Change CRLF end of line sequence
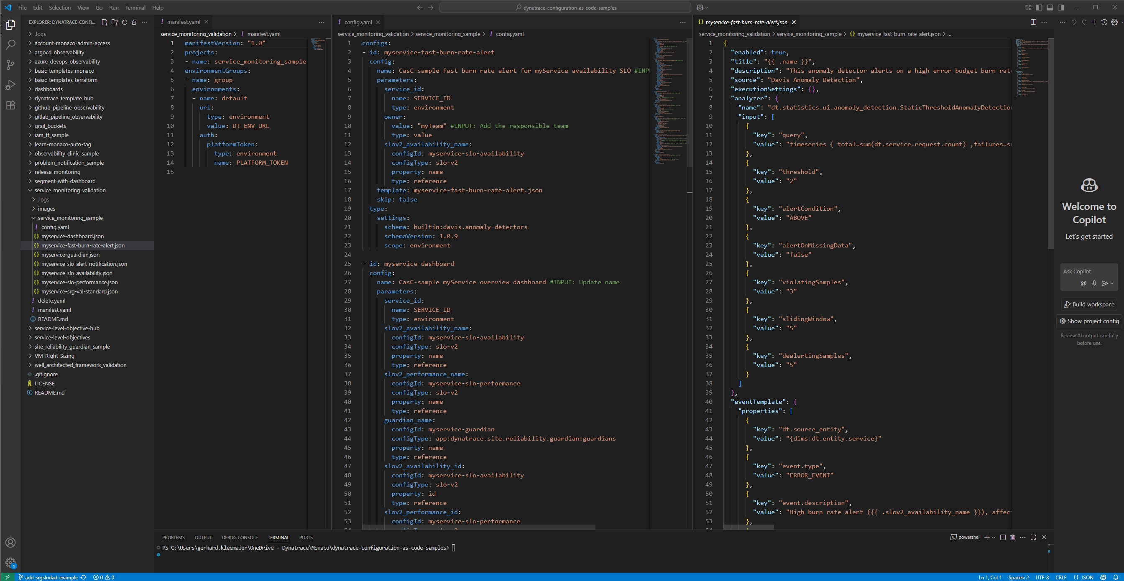This screenshot has width=1124, height=581. tap(1061, 577)
